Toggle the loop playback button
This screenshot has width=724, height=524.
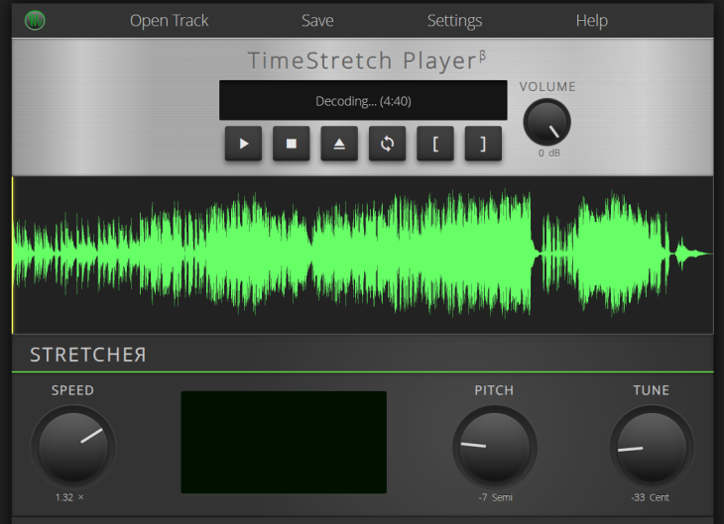point(387,143)
